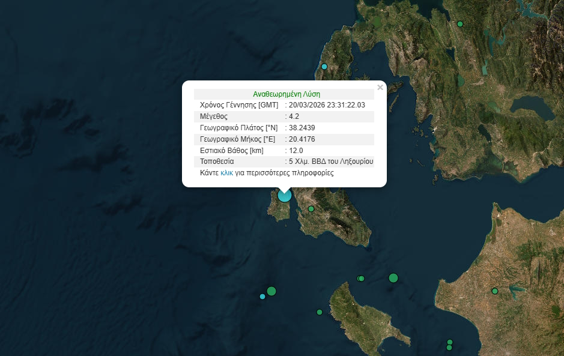Click the 'Αναθεωρημένη Λύση' popup header
Image resolution: width=564 pixels, height=356 pixels.
point(287,94)
